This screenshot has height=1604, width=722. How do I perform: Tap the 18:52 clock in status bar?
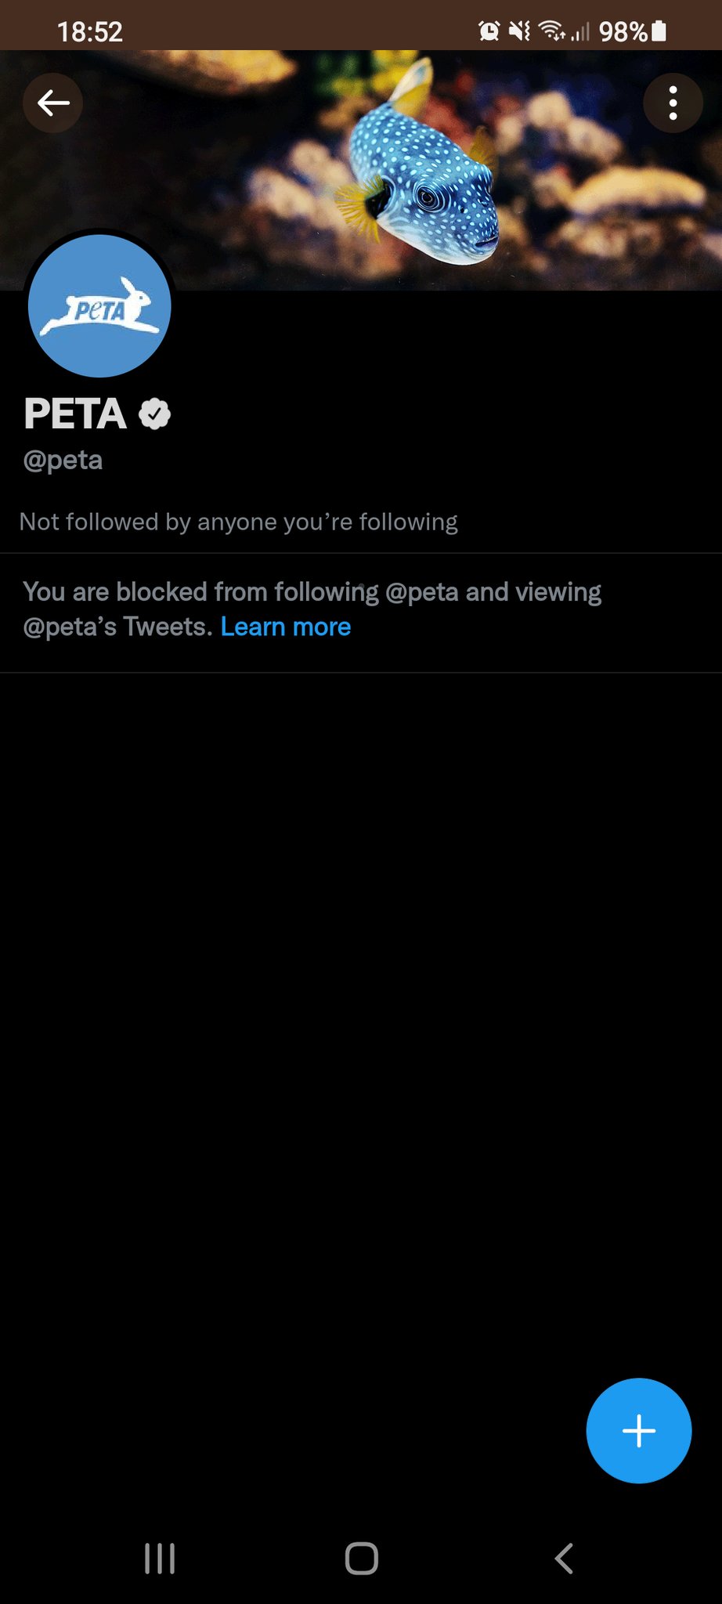90,32
